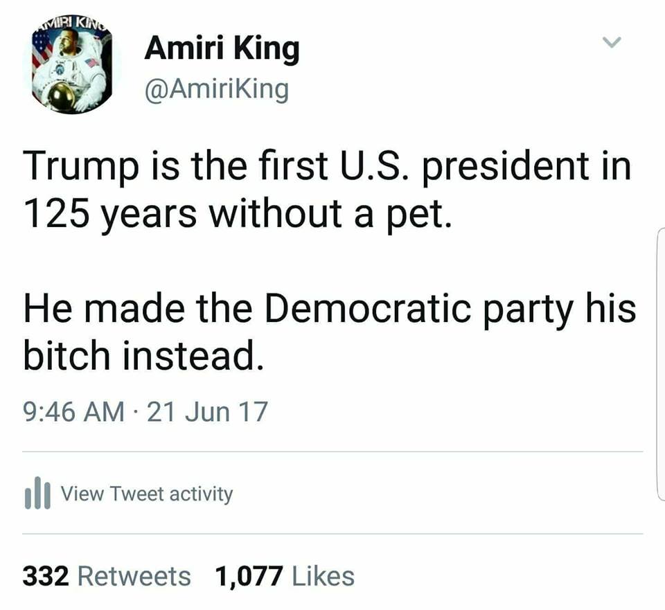Click the View Tweet activity label
Viewport: 665px width, 610px height.
[147, 494]
